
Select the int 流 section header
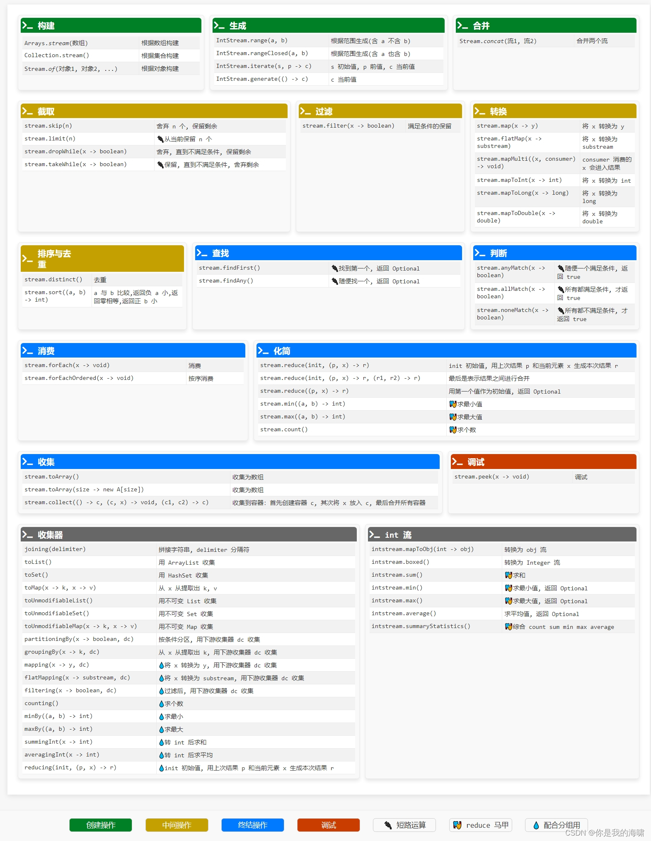coord(502,534)
